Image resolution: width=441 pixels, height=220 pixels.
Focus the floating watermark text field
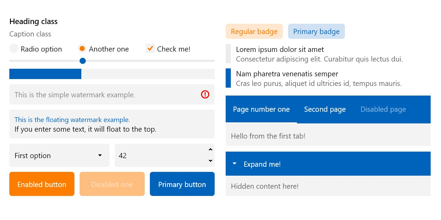click(112, 124)
